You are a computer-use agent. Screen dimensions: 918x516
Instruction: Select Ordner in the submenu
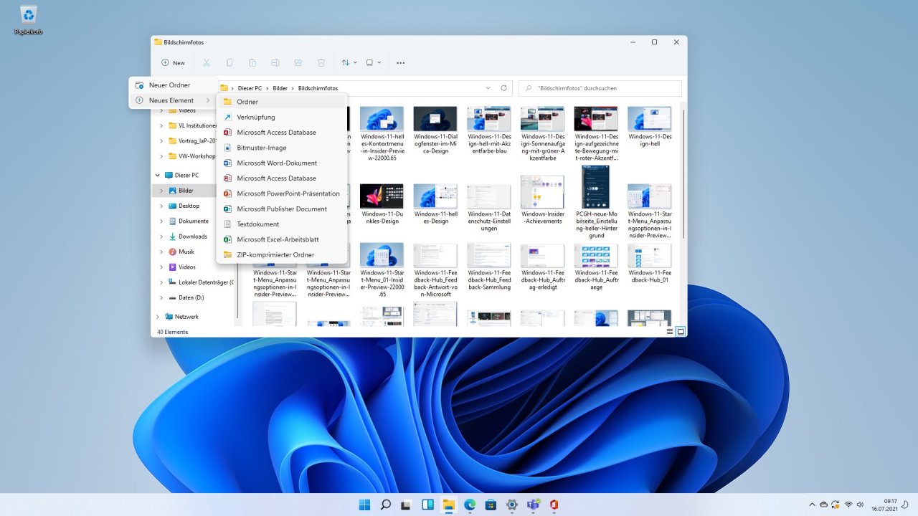click(282, 102)
